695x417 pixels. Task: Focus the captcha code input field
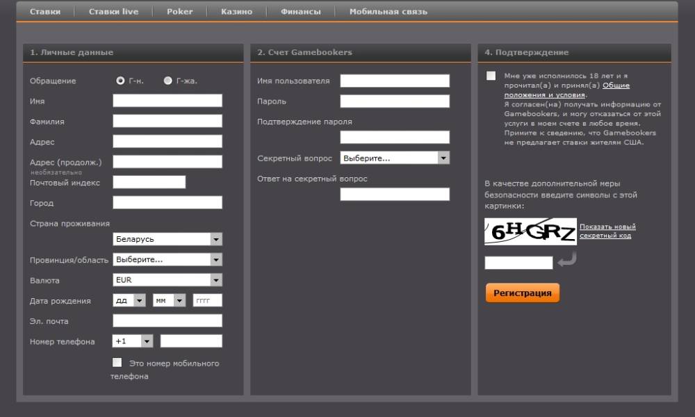tap(518, 263)
